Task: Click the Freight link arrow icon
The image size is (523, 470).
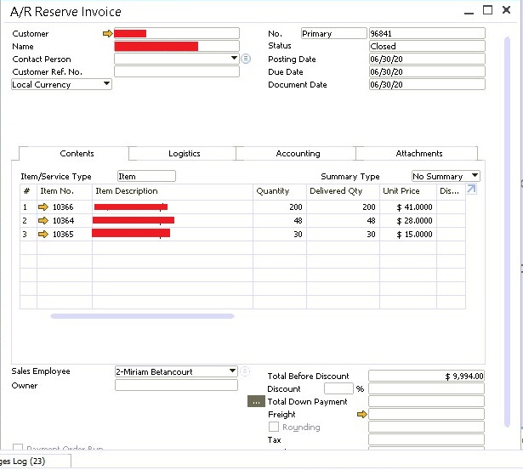Action: 361,415
